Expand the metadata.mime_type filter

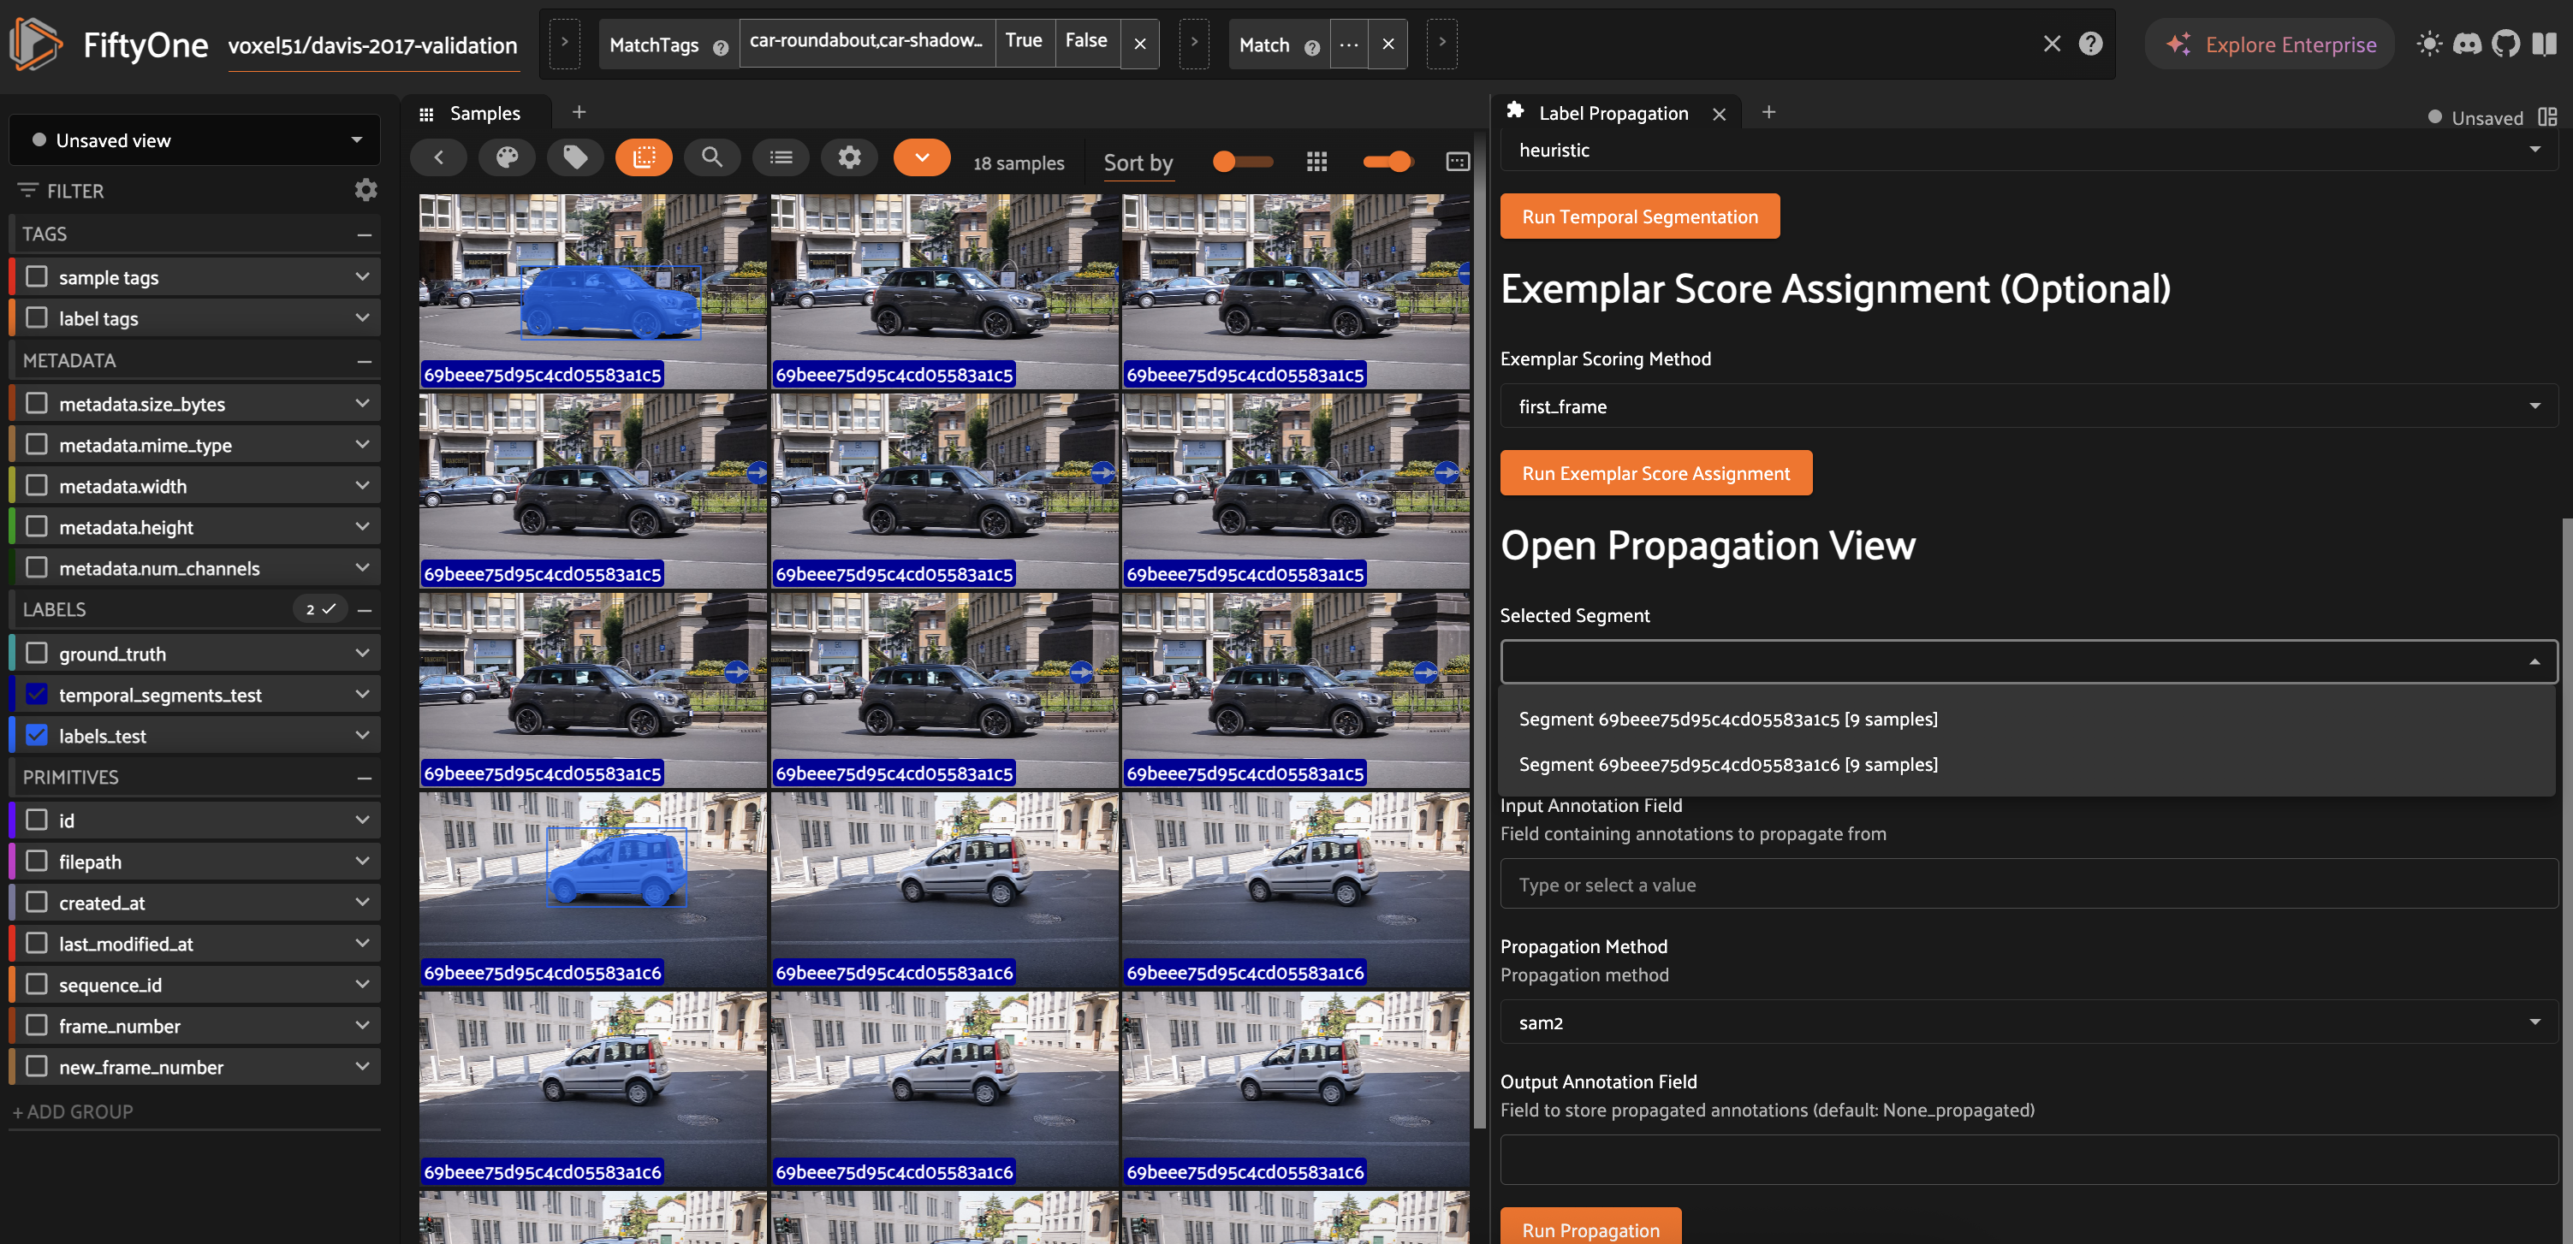(363, 444)
